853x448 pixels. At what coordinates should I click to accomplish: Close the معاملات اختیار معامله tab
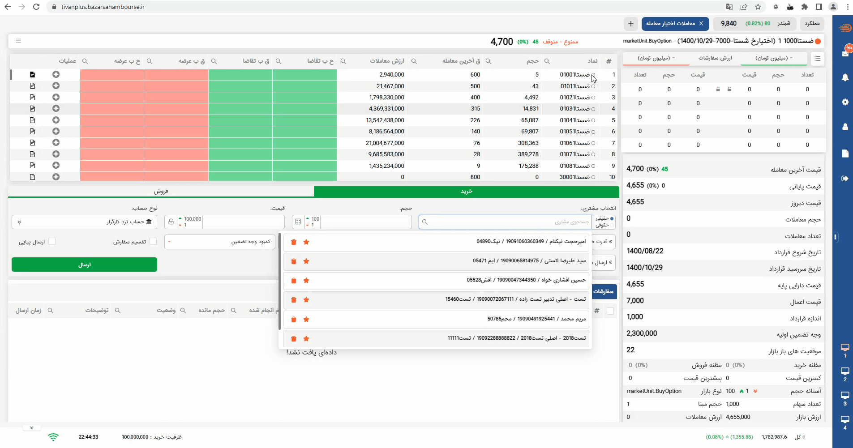(x=701, y=23)
